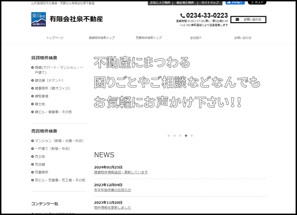Screen dimensions: 297x215
Task: Open the 年末年始休業のお知らせ news item
Action: click(112, 190)
